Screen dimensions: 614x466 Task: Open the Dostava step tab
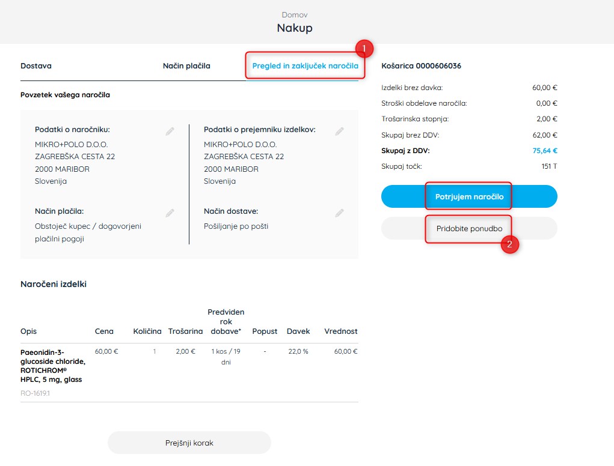pos(36,65)
